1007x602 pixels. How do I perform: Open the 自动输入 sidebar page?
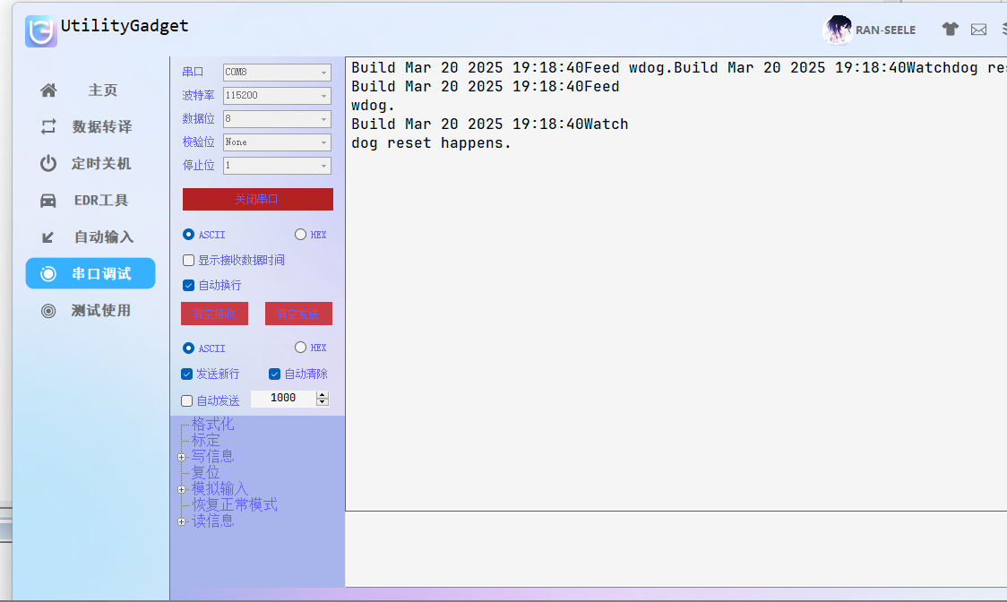point(90,237)
